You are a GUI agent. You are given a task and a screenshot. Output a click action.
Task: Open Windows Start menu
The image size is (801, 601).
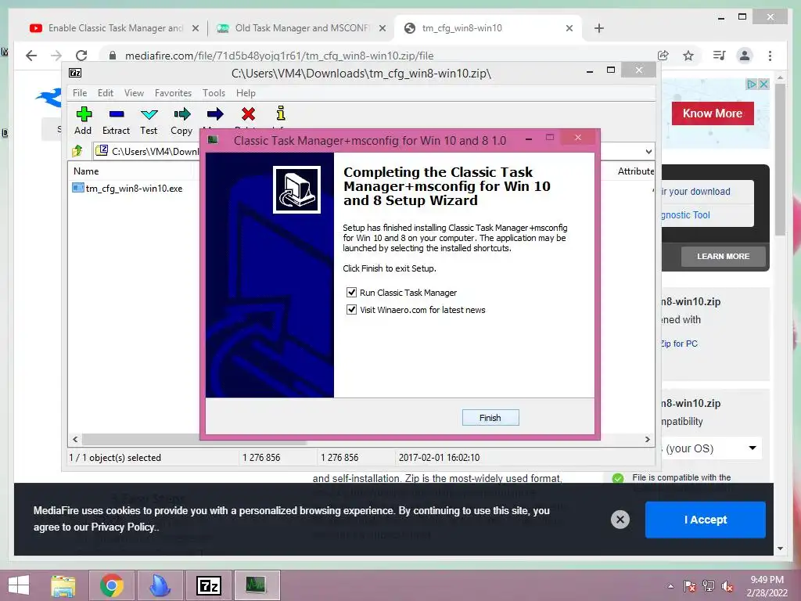19,585
